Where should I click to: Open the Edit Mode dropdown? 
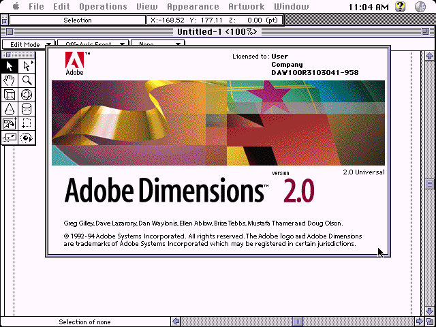coord(27,44)
